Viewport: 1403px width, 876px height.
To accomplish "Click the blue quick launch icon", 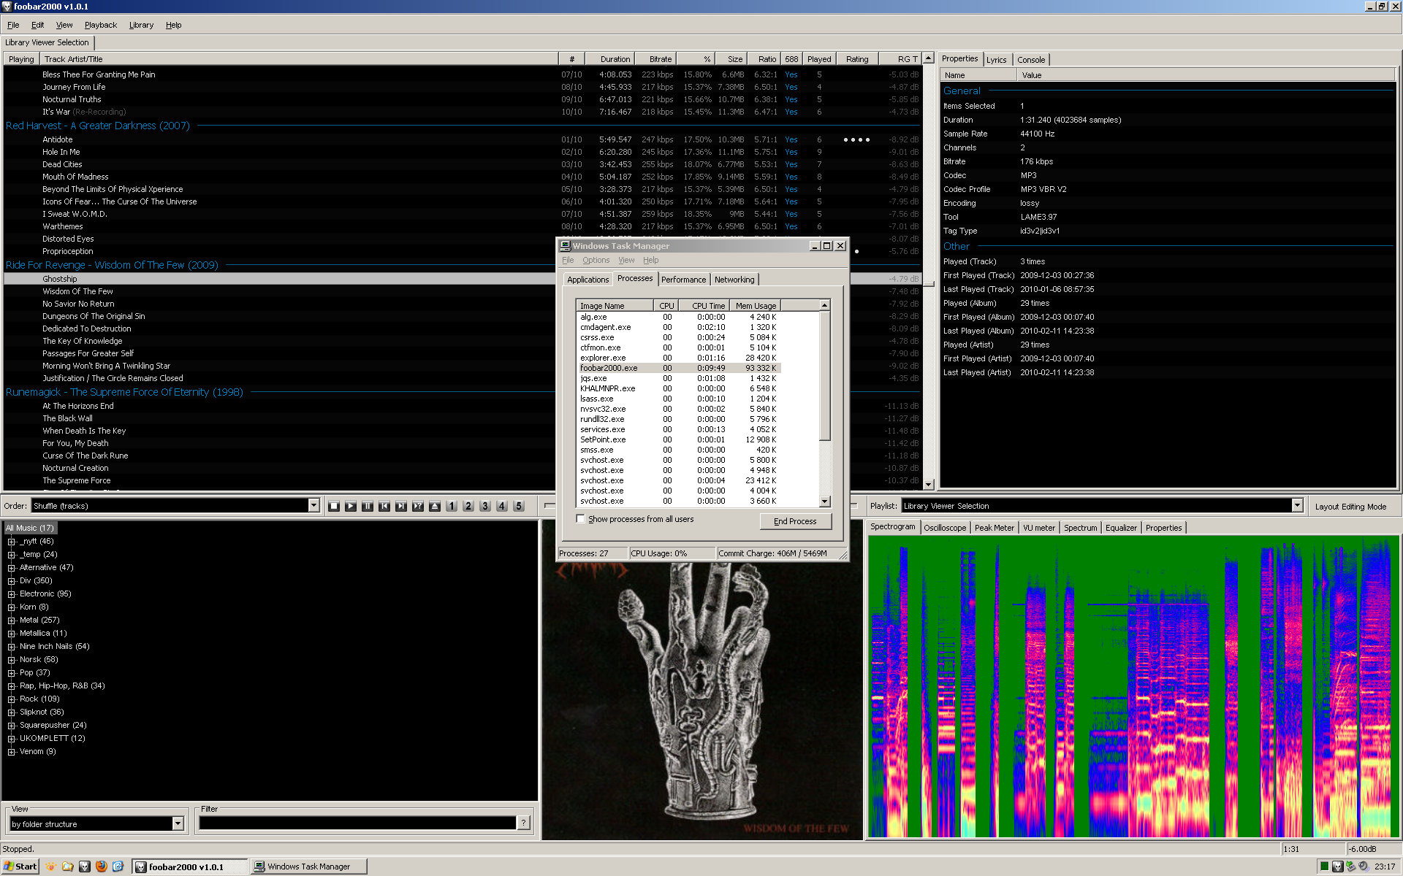I will coord(118,867).
